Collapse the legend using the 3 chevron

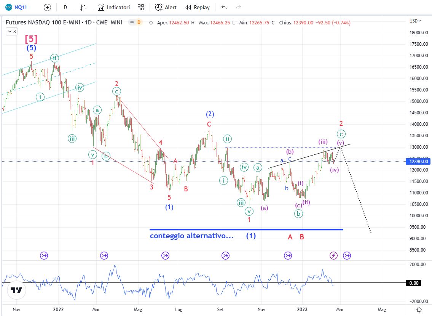point(12,32)
